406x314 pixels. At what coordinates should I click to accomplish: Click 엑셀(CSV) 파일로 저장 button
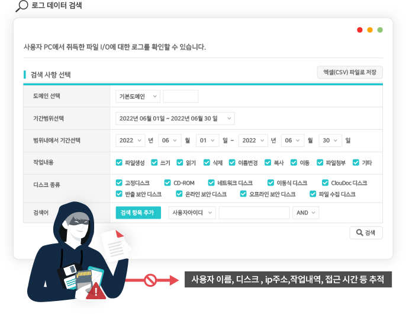point(350,73)
